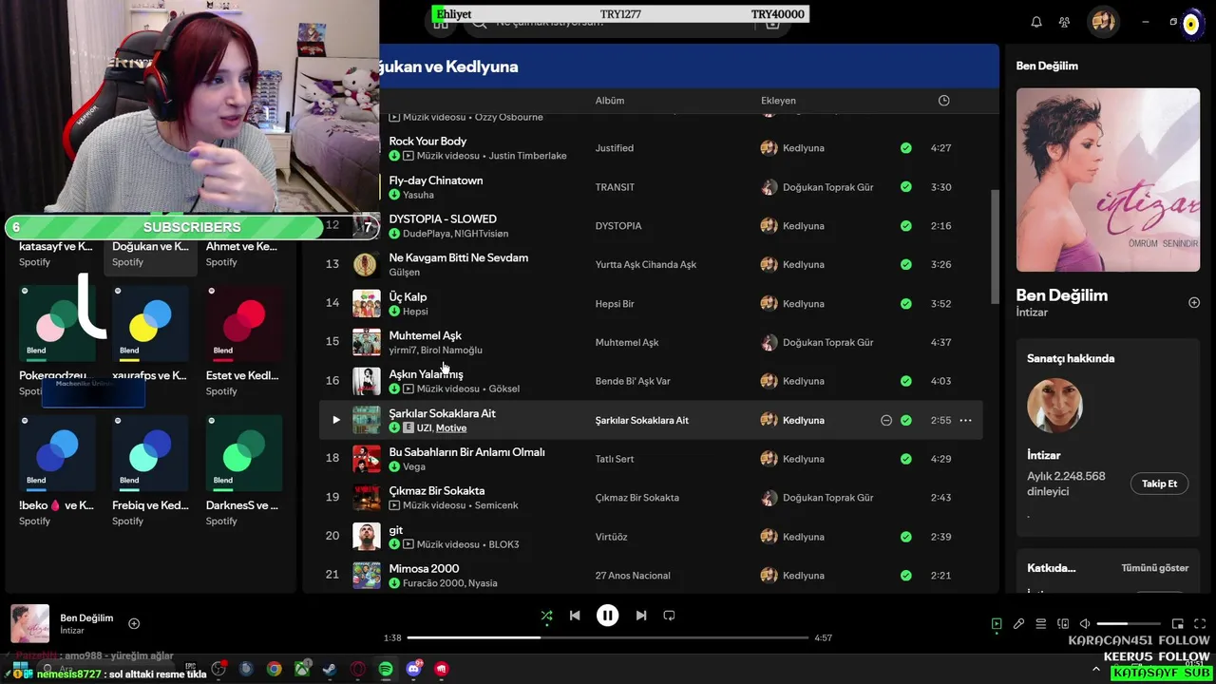Viewport: 1216px width, 684px height.
Task: Click the now playing album thumbnail in player bar
Action: coord(30,624)
